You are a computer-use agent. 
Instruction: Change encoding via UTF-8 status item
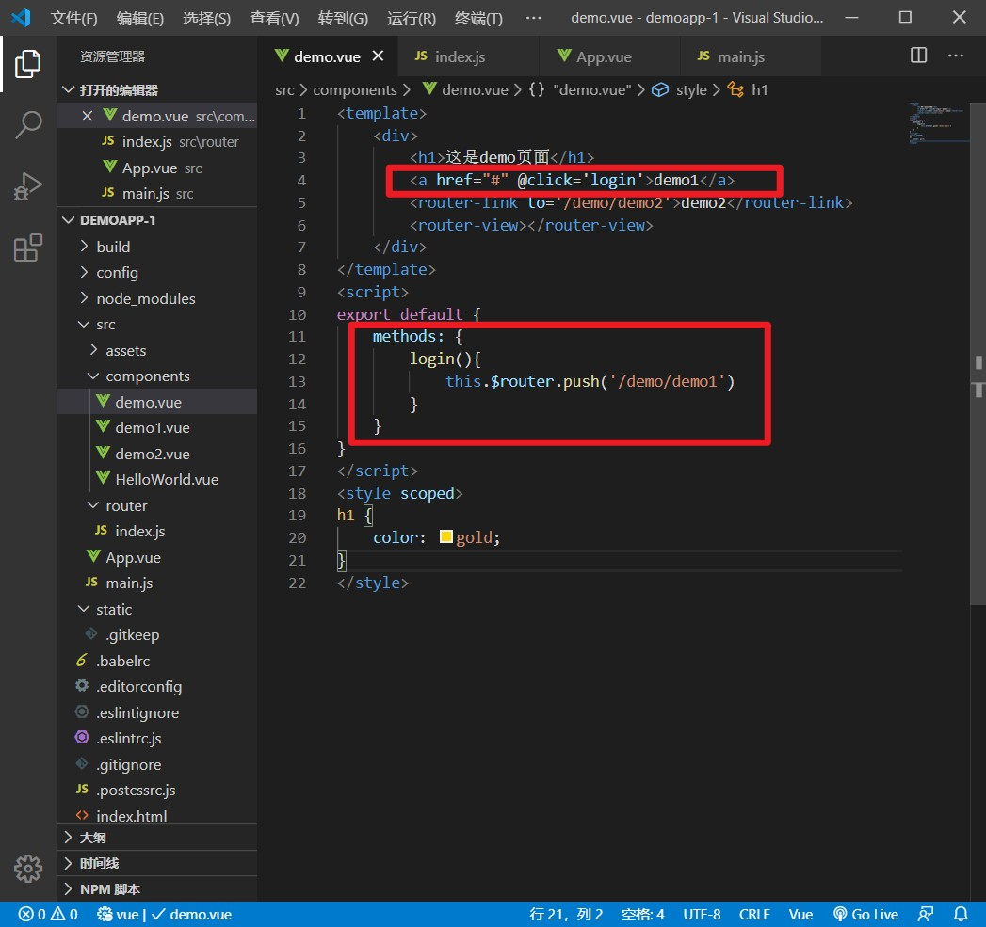coord(702,914)
